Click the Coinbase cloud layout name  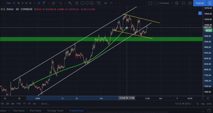click(162, 3)
